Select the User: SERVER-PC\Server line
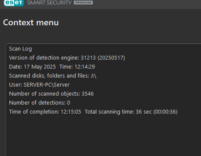Image resolution: width=201 pixels, height=156 pixels. pyautogui.click(x=39, y=85)
